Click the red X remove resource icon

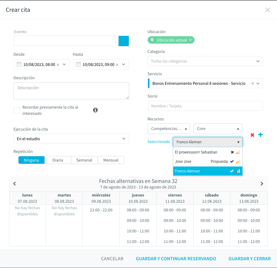(252, 135)
